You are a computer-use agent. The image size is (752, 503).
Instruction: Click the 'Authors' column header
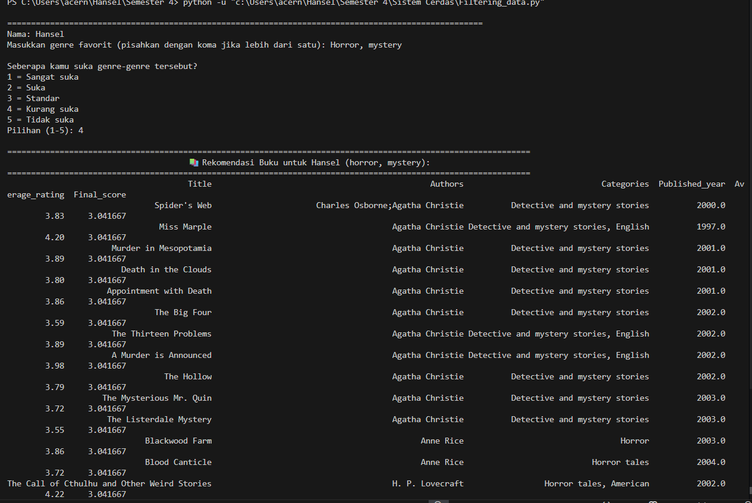pyautogui.click(x=447, y=184)
